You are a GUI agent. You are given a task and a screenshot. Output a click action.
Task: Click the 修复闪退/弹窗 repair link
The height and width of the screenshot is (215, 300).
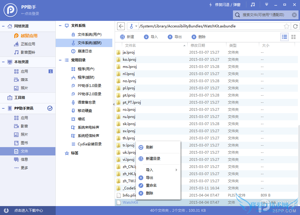tap(228, 4)
